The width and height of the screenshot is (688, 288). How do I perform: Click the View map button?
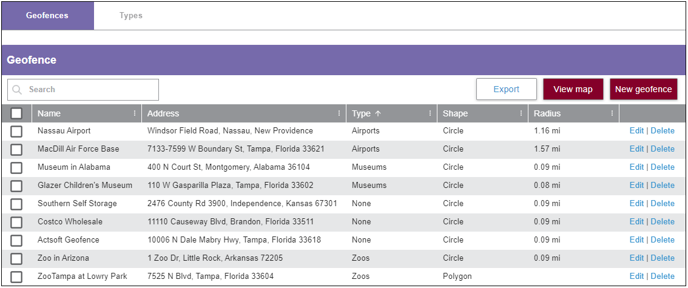pyautogui.click(x=573, y=89)
